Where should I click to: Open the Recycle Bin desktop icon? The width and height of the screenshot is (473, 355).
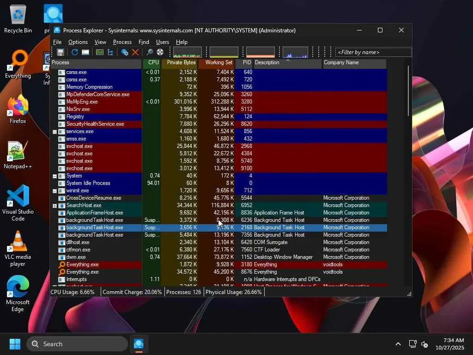18,19
